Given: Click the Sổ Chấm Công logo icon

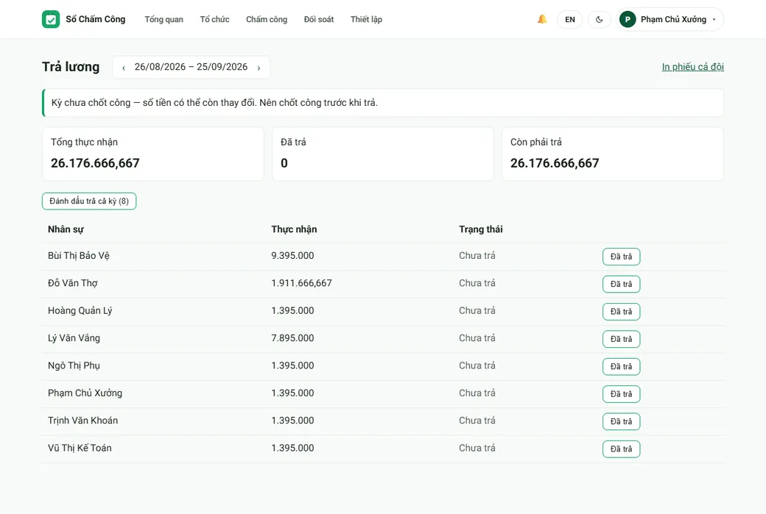Looking at the screenshot, I should pyautogui.click(x=51, y=20).
